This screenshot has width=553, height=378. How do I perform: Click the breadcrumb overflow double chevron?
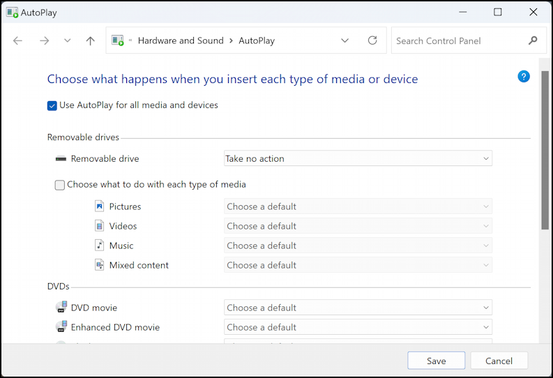(x=130, y=40)
